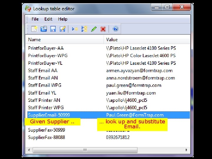Screen dimensions: 212x159
Task: Click the scrollbar left arrow
Action: coord(29,150)
